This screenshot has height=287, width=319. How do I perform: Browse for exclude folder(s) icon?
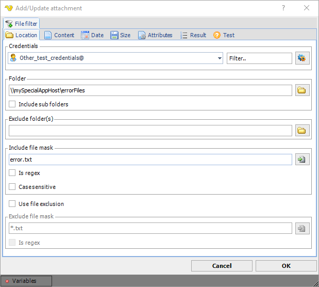click(x=302, y=131)
